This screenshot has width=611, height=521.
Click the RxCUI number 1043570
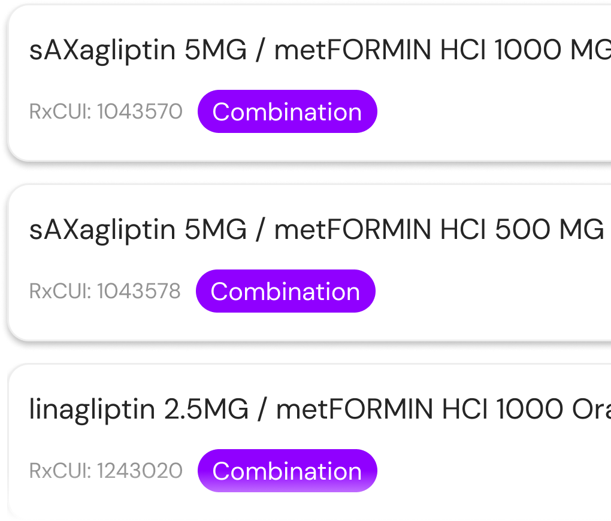140,111
